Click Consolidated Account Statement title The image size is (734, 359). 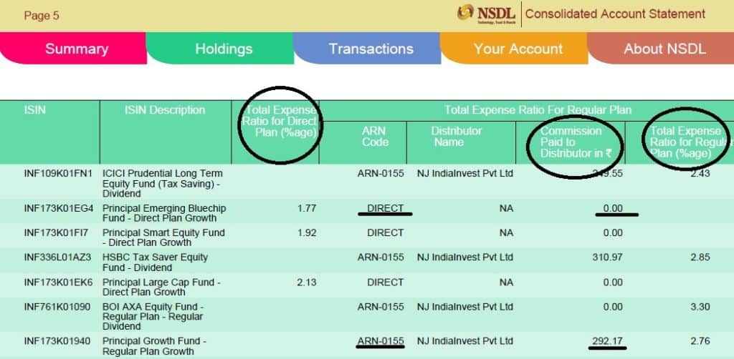[615, 14]
